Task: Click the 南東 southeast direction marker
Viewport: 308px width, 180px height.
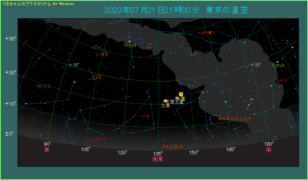Action: tap(158, 159)
